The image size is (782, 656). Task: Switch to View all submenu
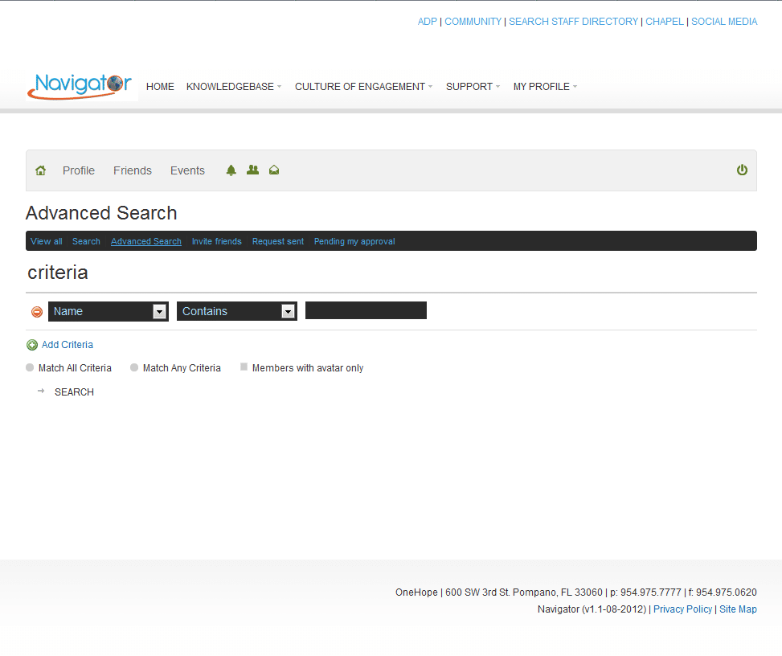47,241
